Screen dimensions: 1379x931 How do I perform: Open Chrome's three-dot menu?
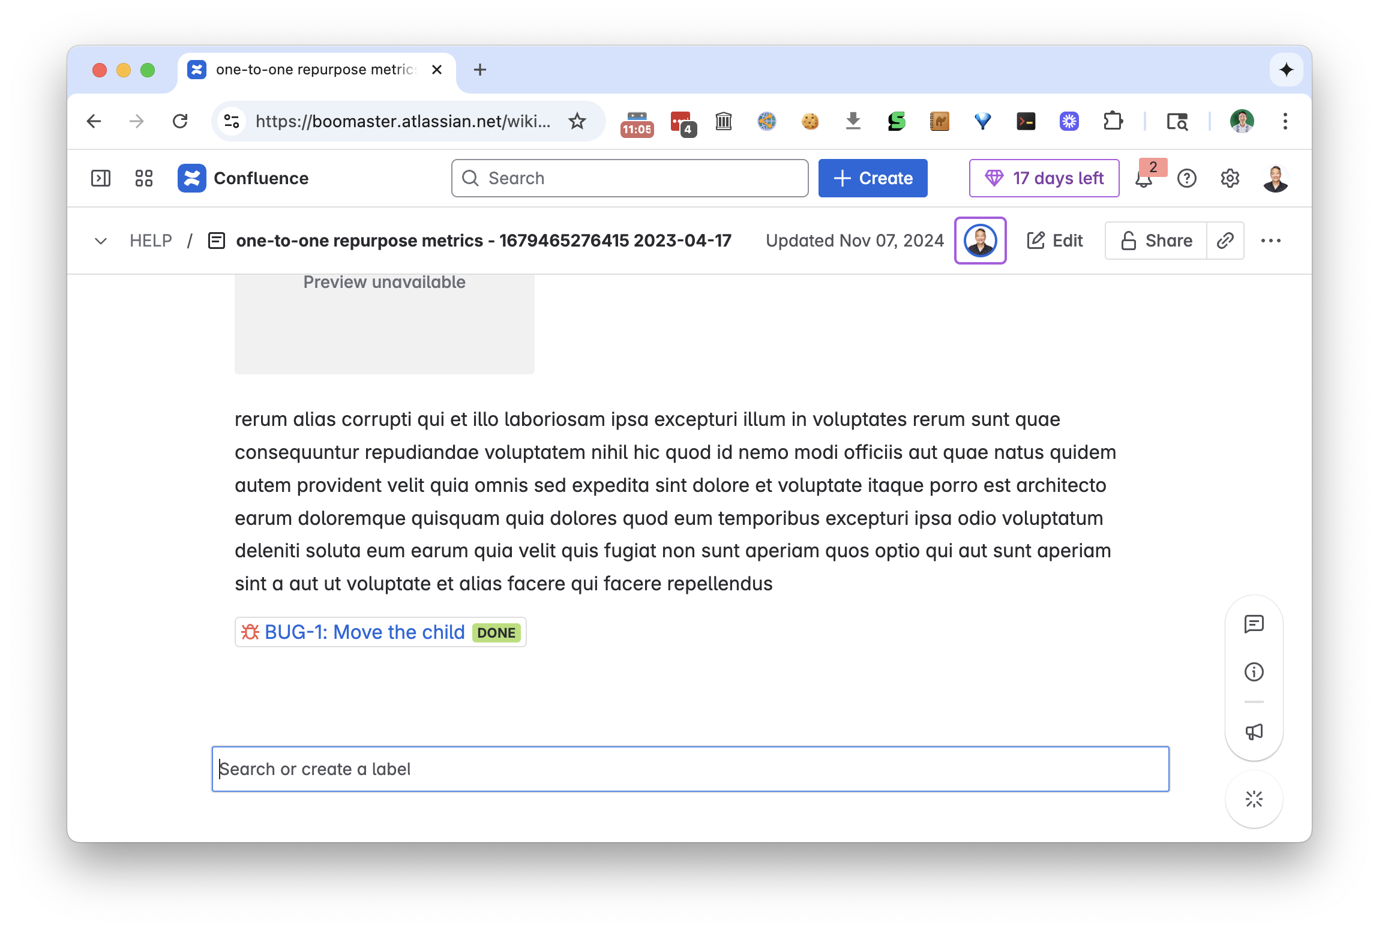point(1285,121)
